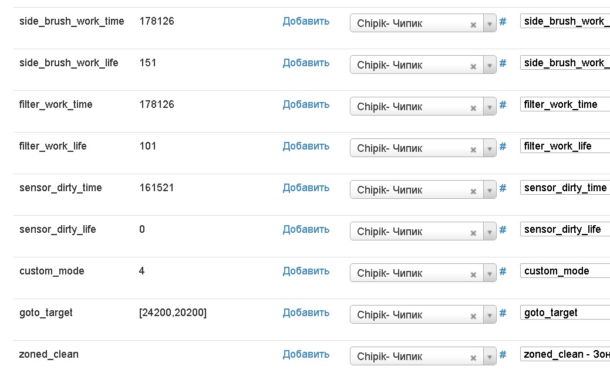Click Добавить link for zoned_clean
This screenshot has width=610, height=380.
coord(306,354)
